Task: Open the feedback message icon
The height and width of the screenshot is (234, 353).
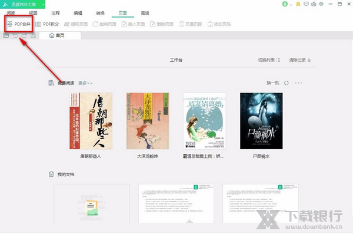Action: 306,4
